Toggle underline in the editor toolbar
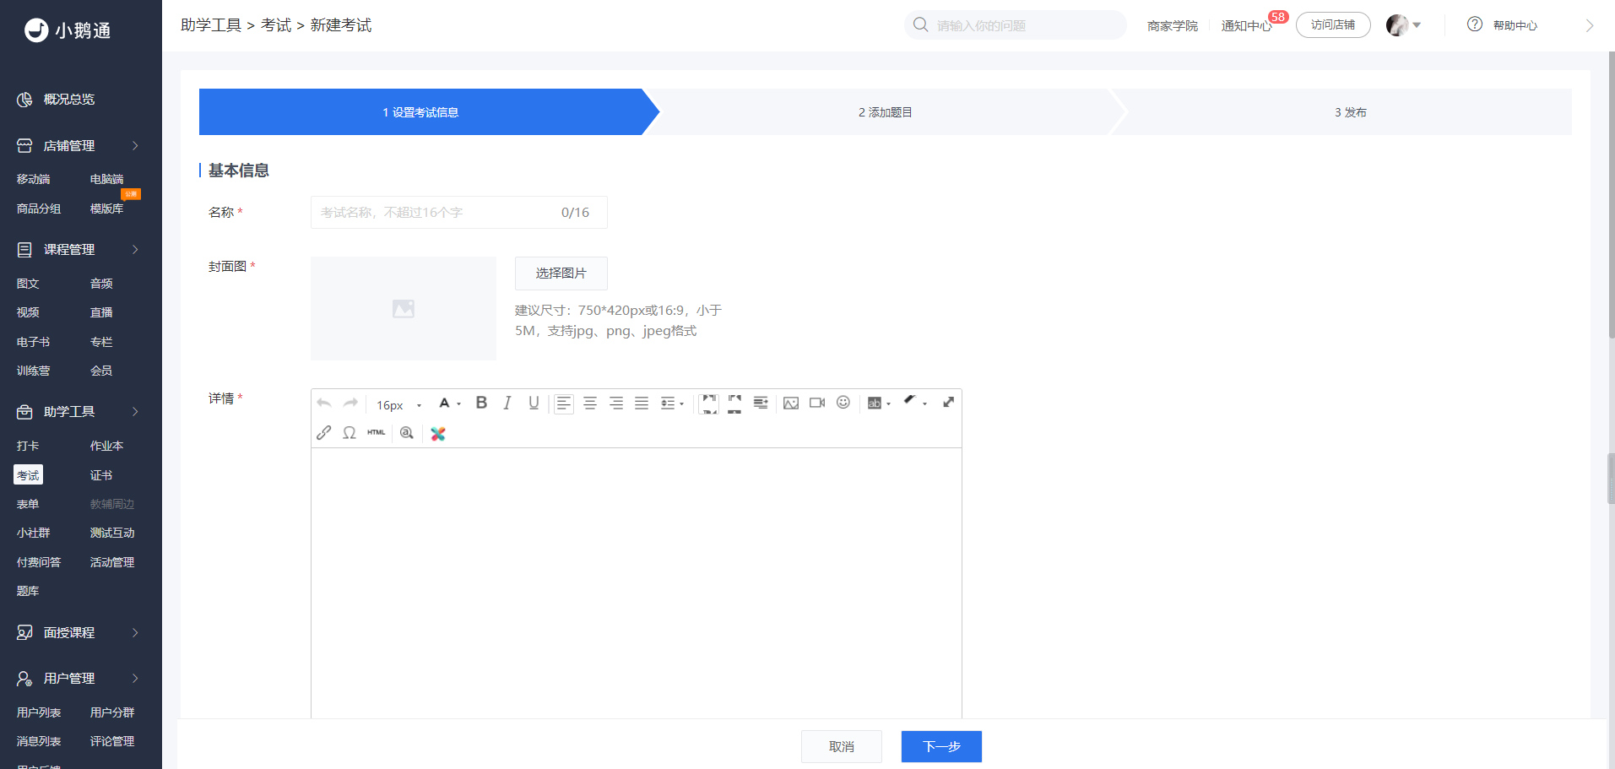Image resolution: width=1615 pixels, height=769 pixels. 534,403
